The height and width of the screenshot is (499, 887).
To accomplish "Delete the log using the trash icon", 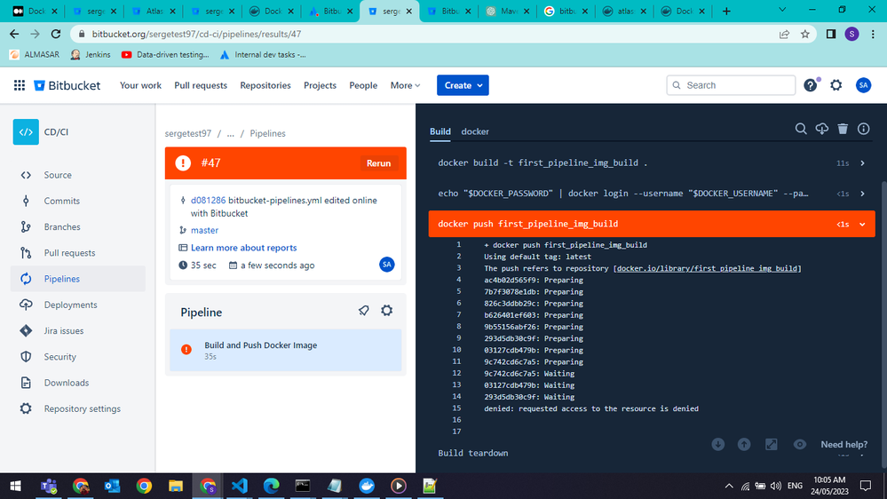I will pos(843,129).
